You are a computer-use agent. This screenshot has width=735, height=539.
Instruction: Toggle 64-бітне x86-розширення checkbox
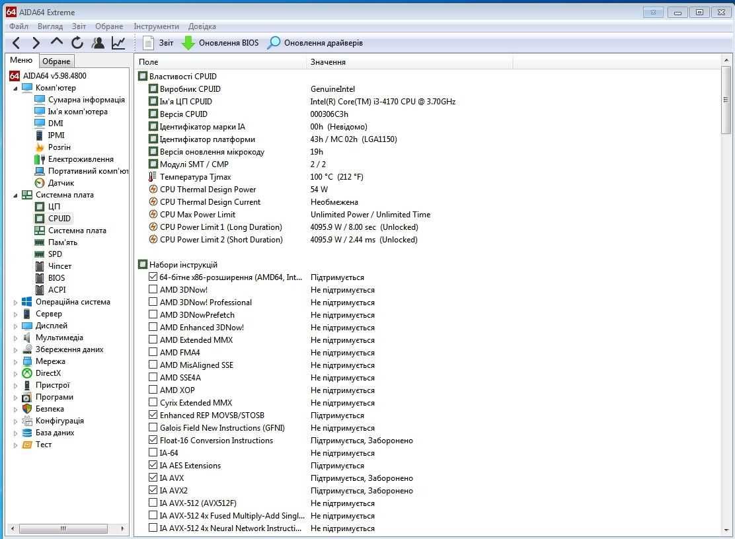[153, 277]
